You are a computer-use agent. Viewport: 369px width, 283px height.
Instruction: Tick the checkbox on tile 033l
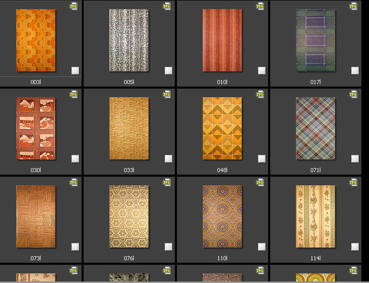[168, 158]
